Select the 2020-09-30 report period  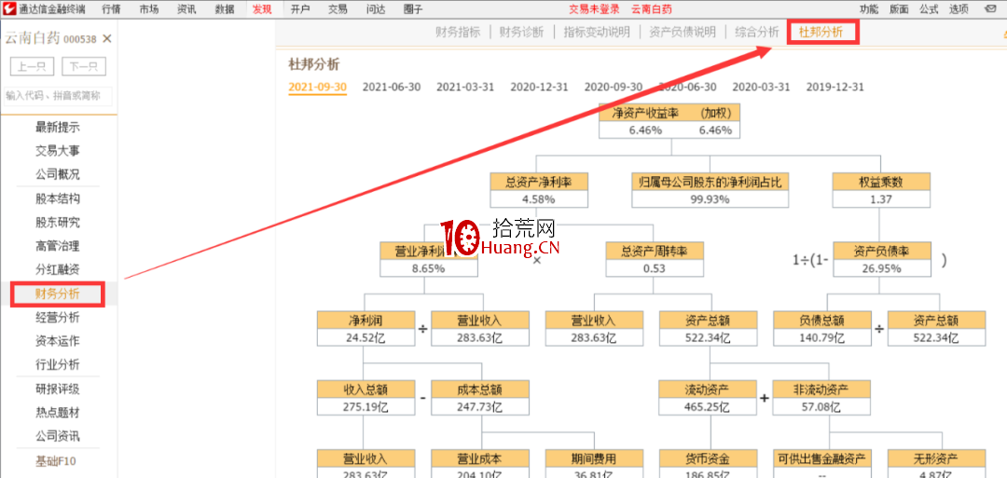click(614, 88)
